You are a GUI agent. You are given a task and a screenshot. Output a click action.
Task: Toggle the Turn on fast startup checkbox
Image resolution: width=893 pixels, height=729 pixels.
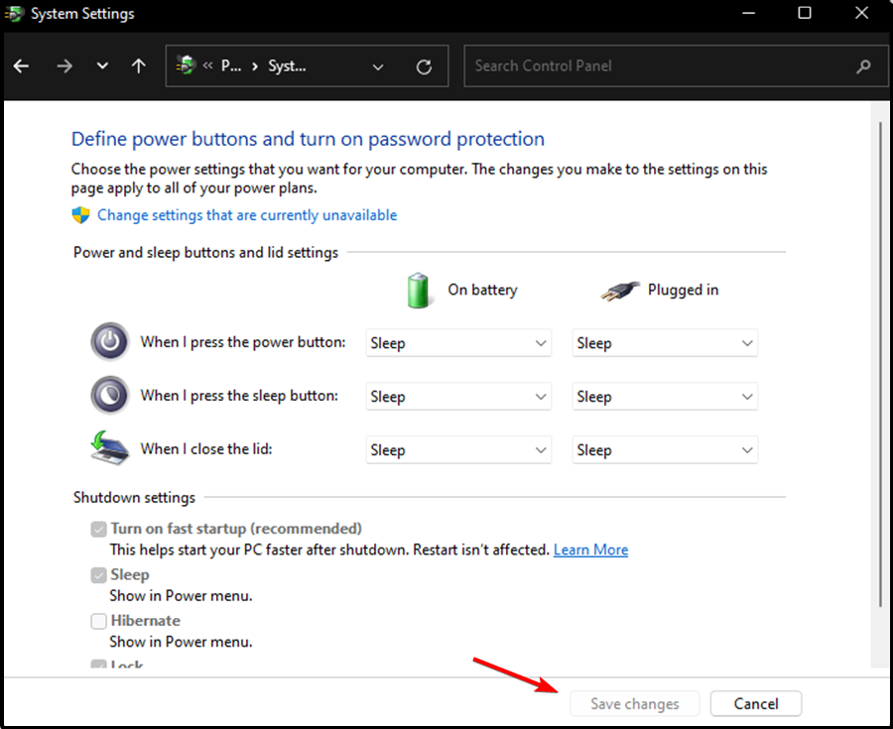point(98,529)
